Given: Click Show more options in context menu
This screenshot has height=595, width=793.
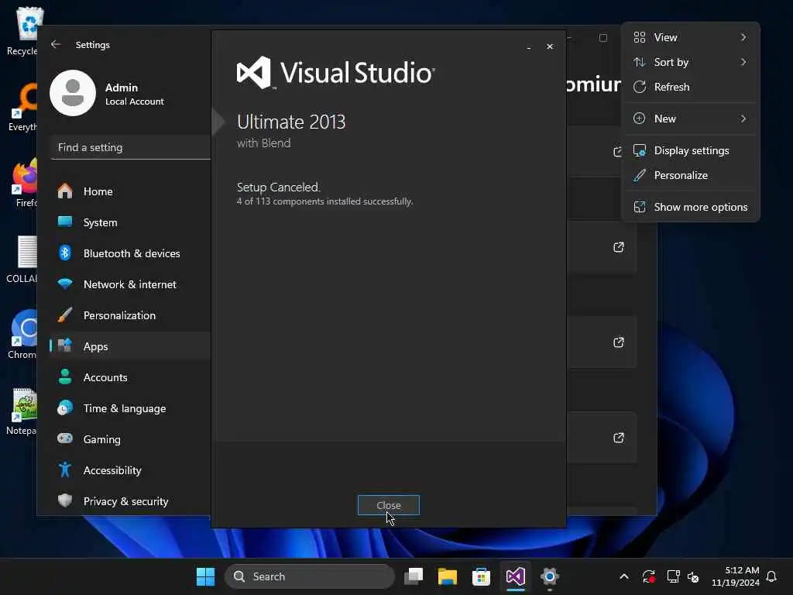Looking at the screenshot, I should click(690, 207).
